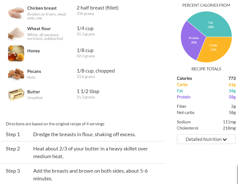Click the 2 half breast (fillet) amount

[x=98, y=8]
